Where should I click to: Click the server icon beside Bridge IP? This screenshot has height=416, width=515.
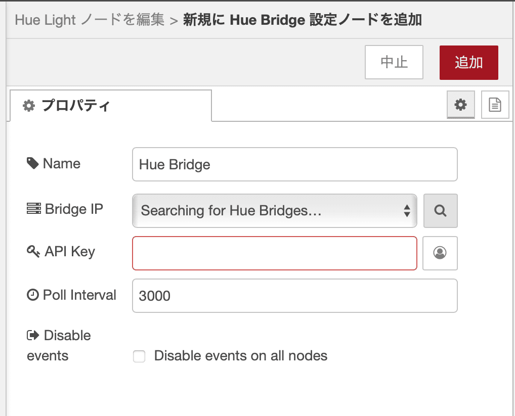(33, 208)
